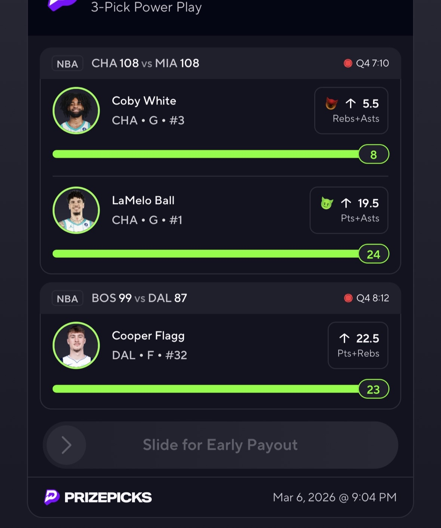441x528 pixels.
Task: Click the up arrow next to 5.5 Rebs+Asts
Action: (x=350, y=103)
